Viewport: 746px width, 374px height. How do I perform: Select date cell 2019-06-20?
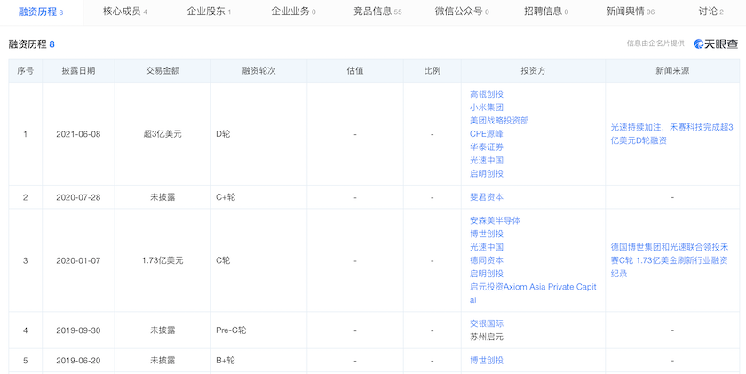coord(78,361)
